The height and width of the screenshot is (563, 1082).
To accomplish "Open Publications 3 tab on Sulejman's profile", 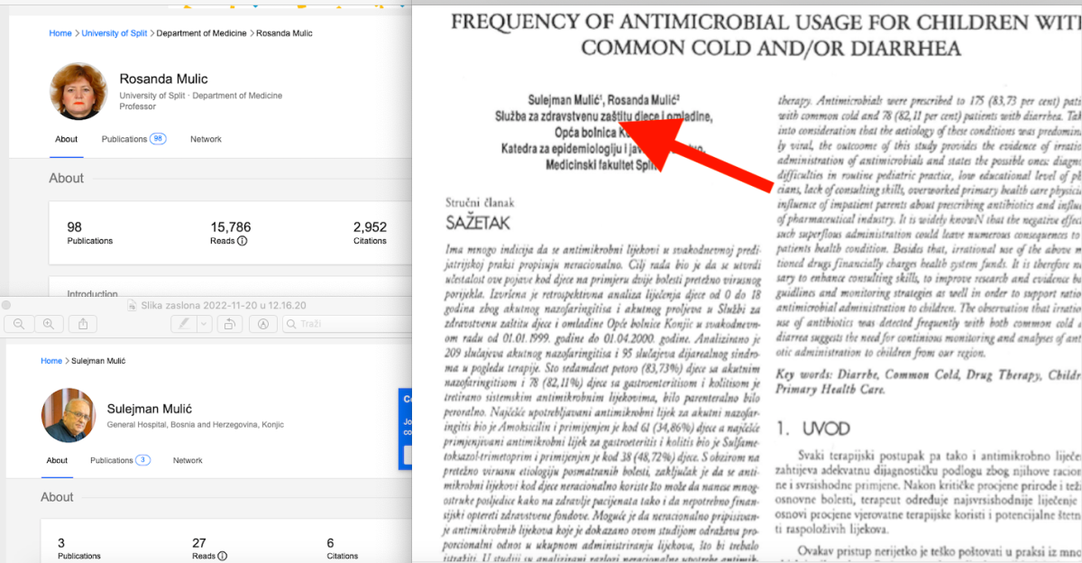I will click(120, 460).
